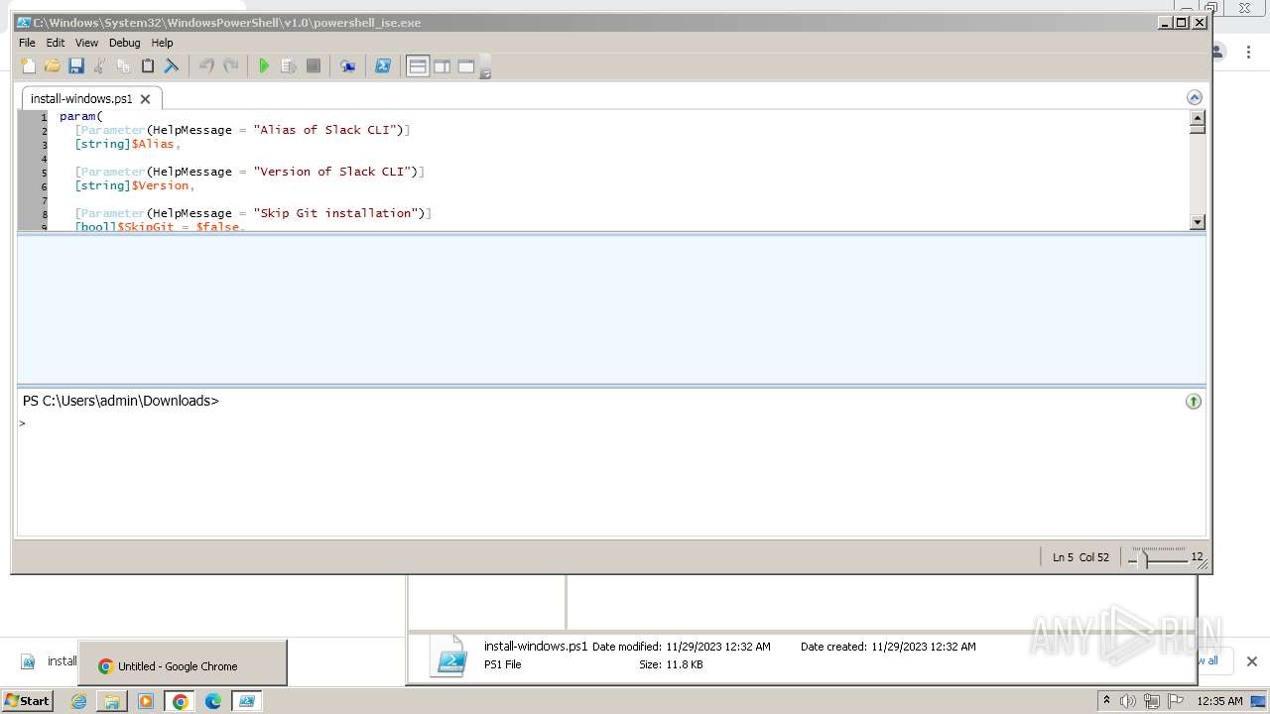Run the script with the green play icon
This screenshot has width=1270, height=714.
264,66
